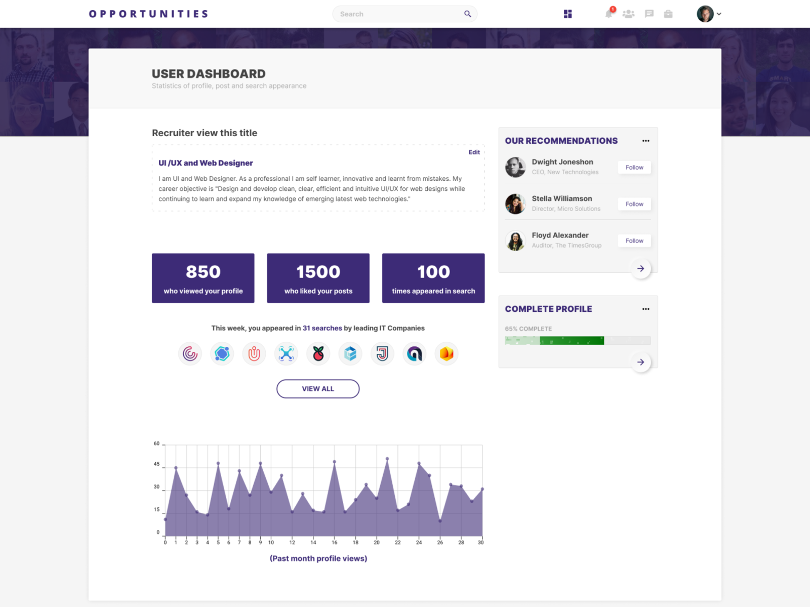Click Stella Williamson name
810x607 pixels.
(x=562, y=198)
